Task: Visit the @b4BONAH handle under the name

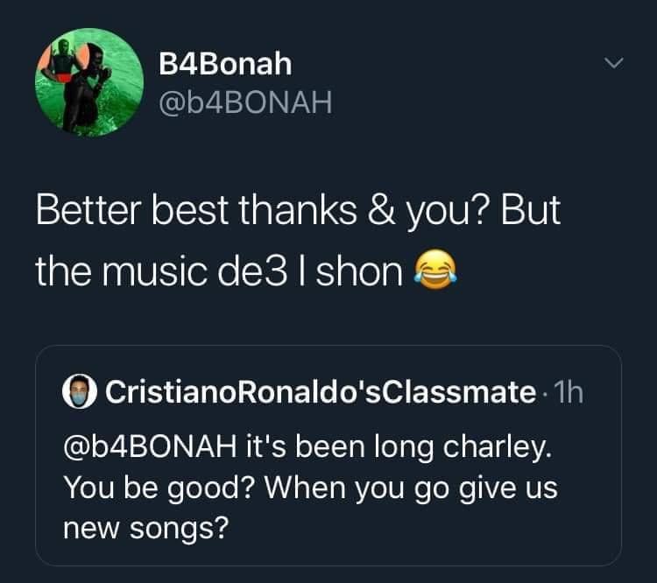Action: (245, 102)
